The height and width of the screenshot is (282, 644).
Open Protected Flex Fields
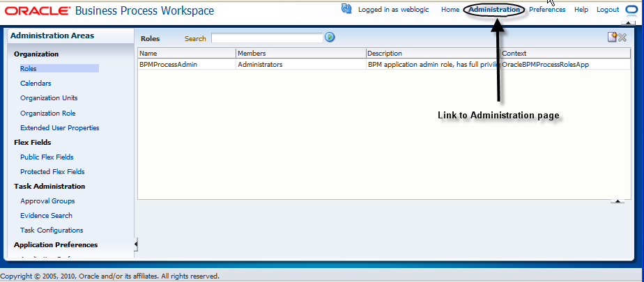coord(52,172)
